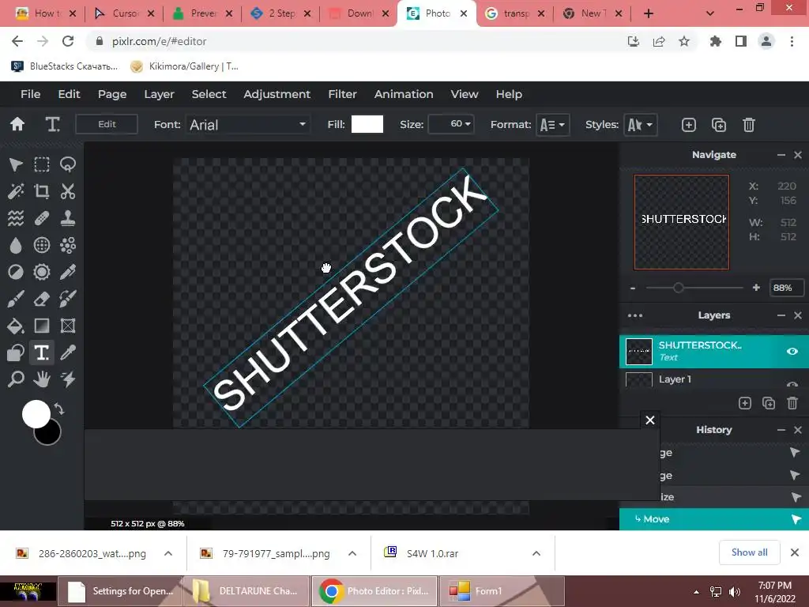The width and height of the screenshot is (809, 607).
Task: Open the Layer menu
Action: [x=159, y=94]
